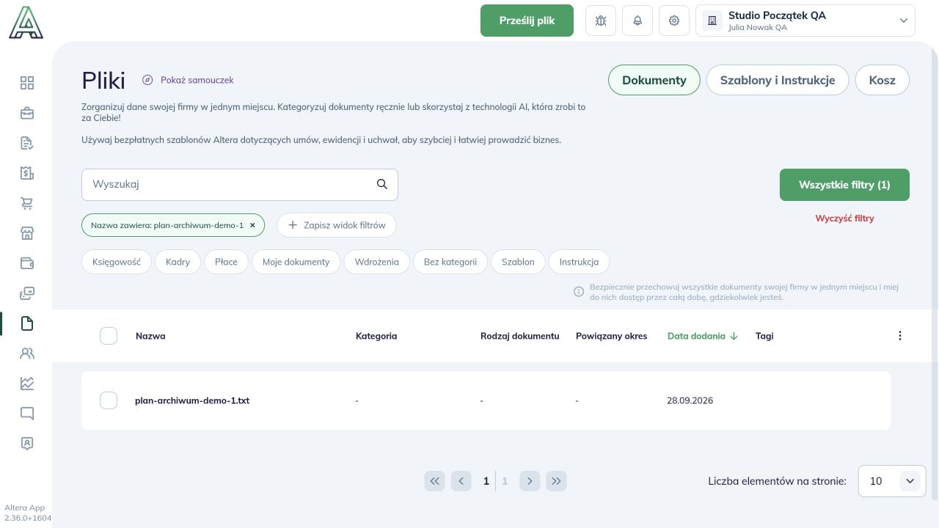Click the Altera App version text
This screenshot has height=528, width=939.
28,513
